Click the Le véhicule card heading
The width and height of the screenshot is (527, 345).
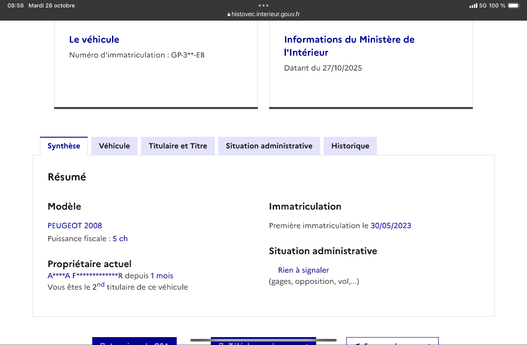[x=94, y=39]
